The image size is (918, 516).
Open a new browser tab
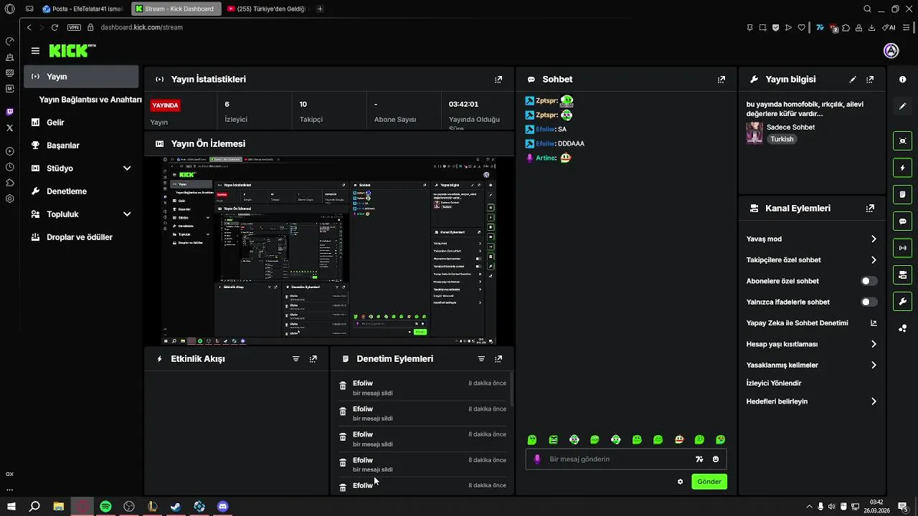(x=320, y=9)
